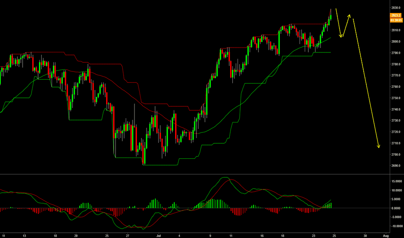Click the 16 date label on time axis
404x238 pixels.
[262, 236]
